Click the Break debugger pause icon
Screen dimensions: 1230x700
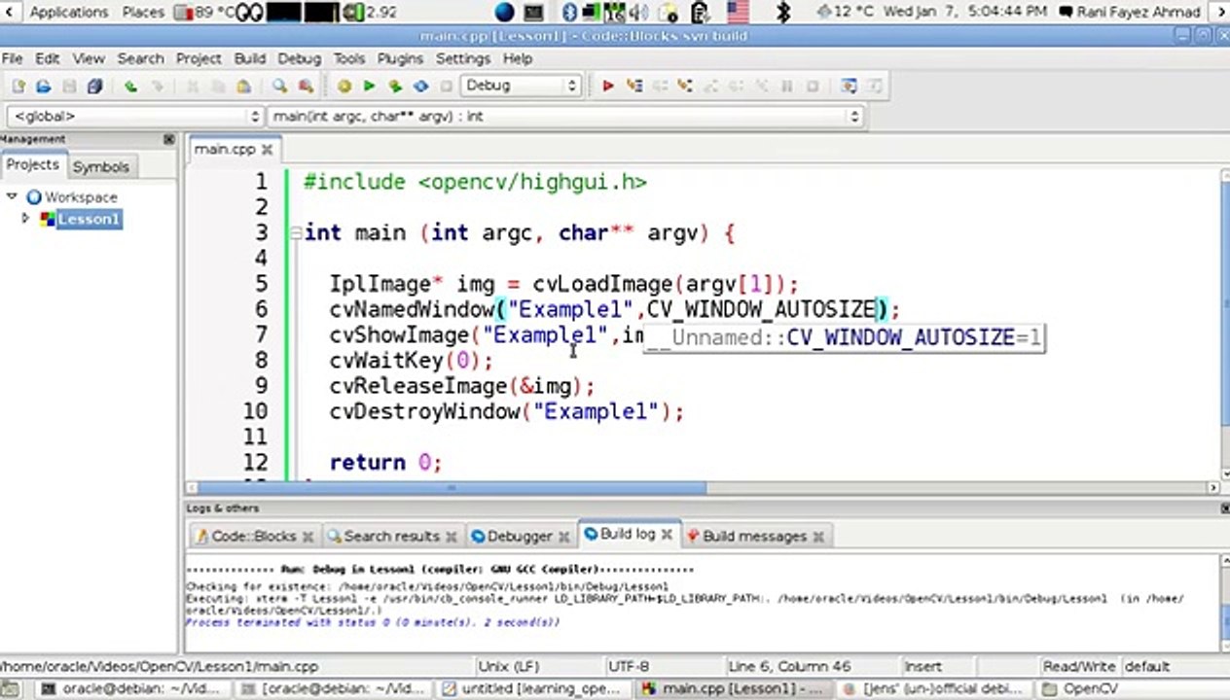click(787, 87)
